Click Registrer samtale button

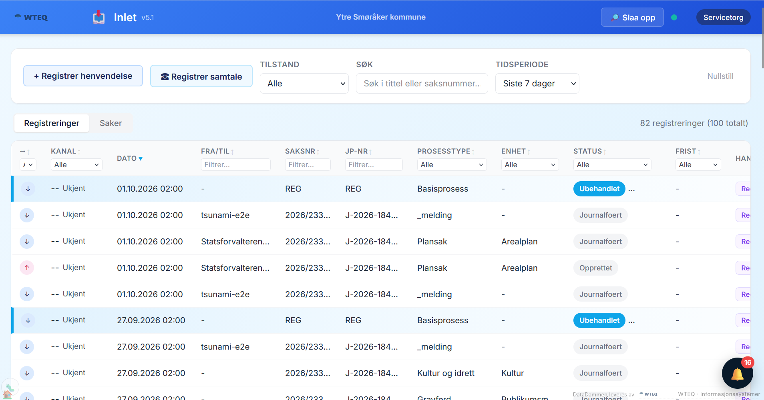point(201,76)
